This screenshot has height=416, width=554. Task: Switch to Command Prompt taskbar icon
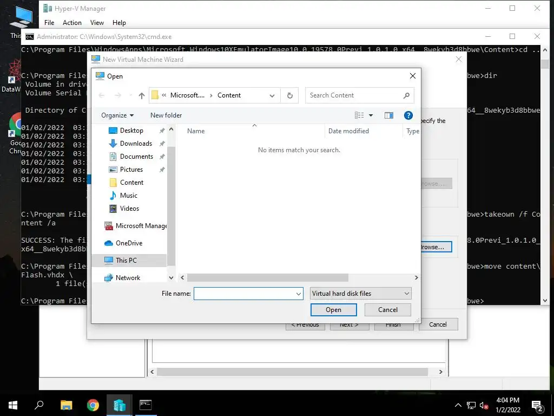pyautogui.click(x=145, y=405)
